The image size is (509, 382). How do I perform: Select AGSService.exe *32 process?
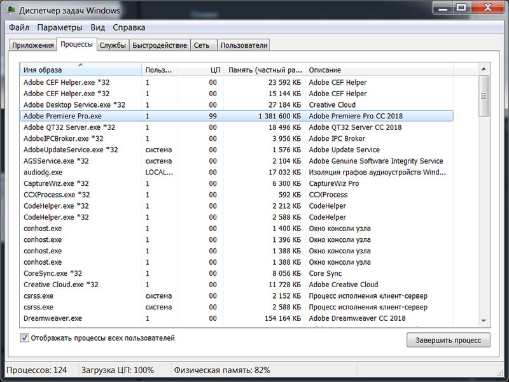[x=237, y=161]
